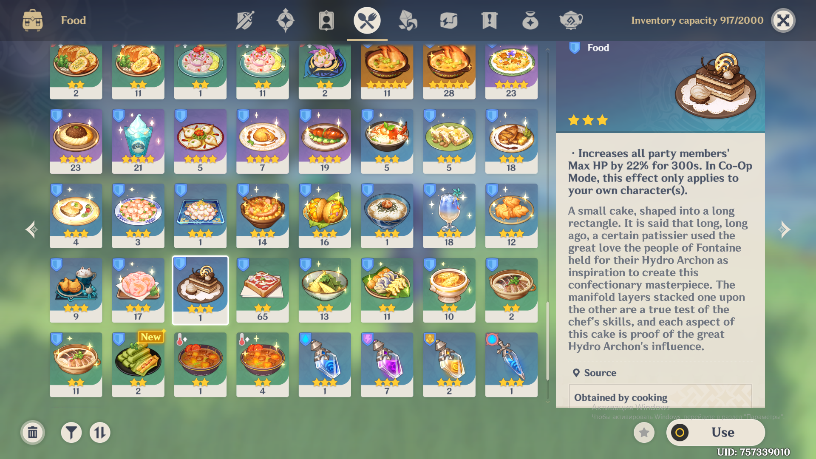
Task: Go to next inventory category arrow
Action: pos(784,229)
